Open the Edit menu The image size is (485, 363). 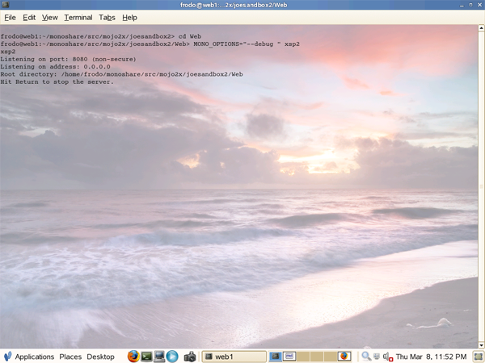click(x=29, y=18)
